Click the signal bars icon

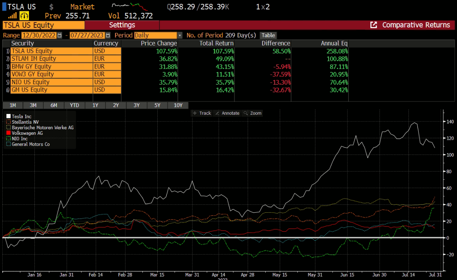(x=13, y=16)
